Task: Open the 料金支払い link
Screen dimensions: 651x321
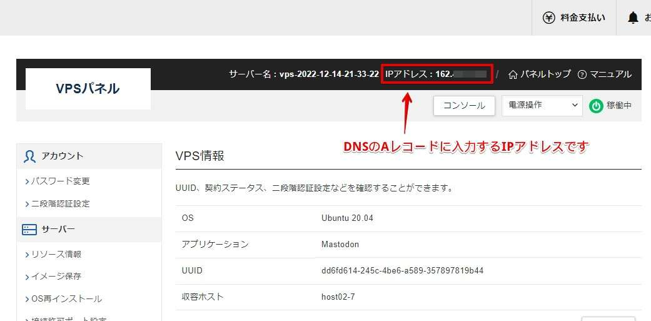Action: [582, 18]
